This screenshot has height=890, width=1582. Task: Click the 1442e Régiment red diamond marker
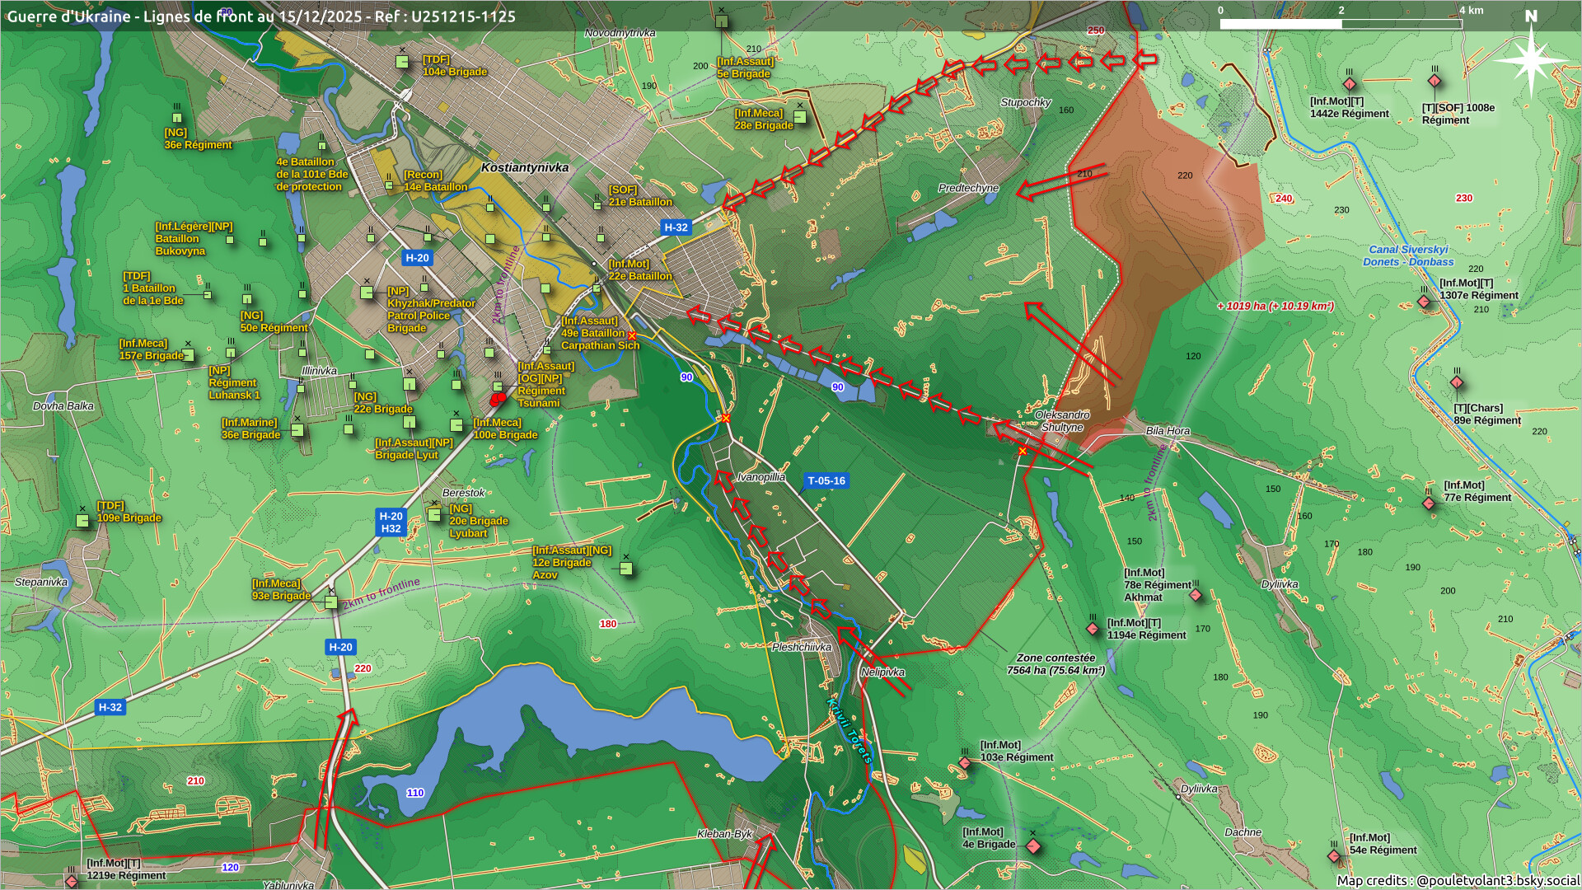[1350, 84]
